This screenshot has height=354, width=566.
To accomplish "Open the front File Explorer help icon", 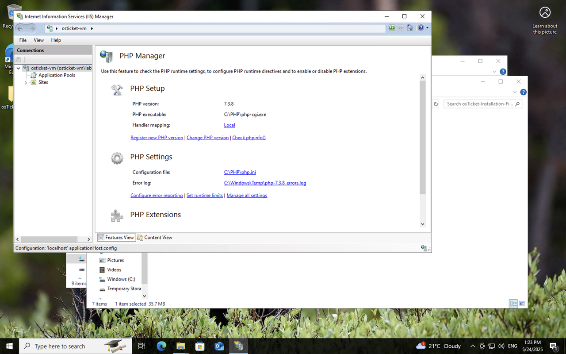I will [523, 92].
